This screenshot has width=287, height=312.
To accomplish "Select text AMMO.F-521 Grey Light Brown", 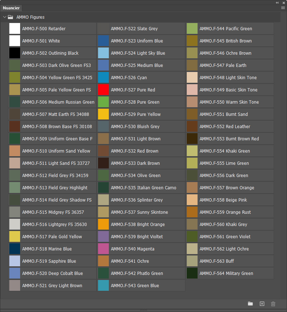I will point(52,285).
